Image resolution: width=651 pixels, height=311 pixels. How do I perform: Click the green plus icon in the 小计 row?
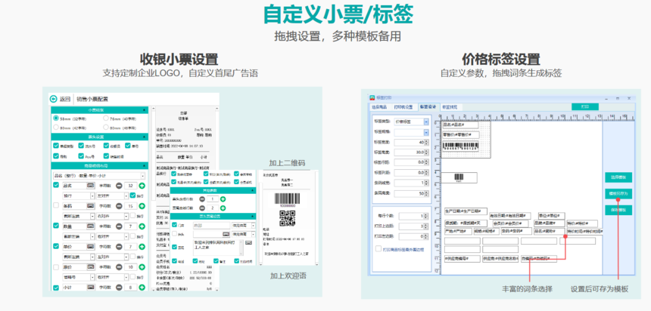(x=142, y=288)
